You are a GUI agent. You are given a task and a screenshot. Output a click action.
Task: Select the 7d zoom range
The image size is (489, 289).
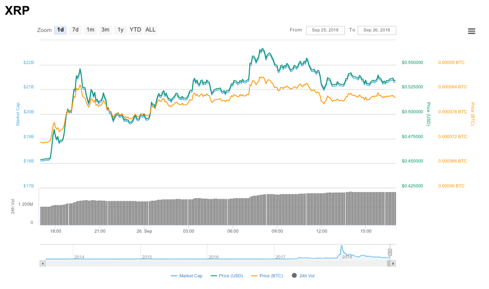click(x=75, y=30)
